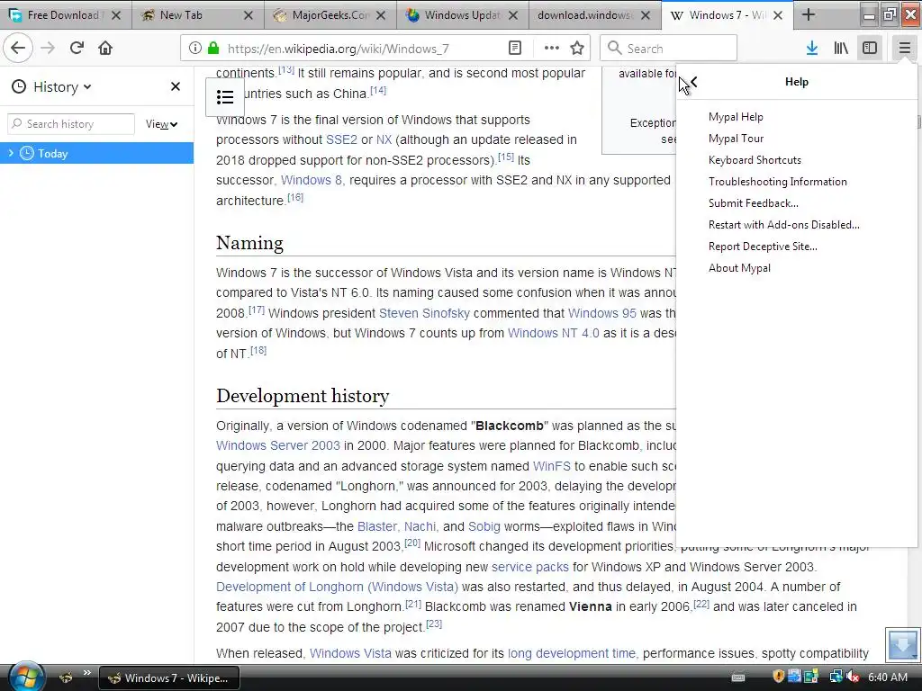Click the Windows Start orb
This screenshot has height=691, width=922.
point(27,677)
